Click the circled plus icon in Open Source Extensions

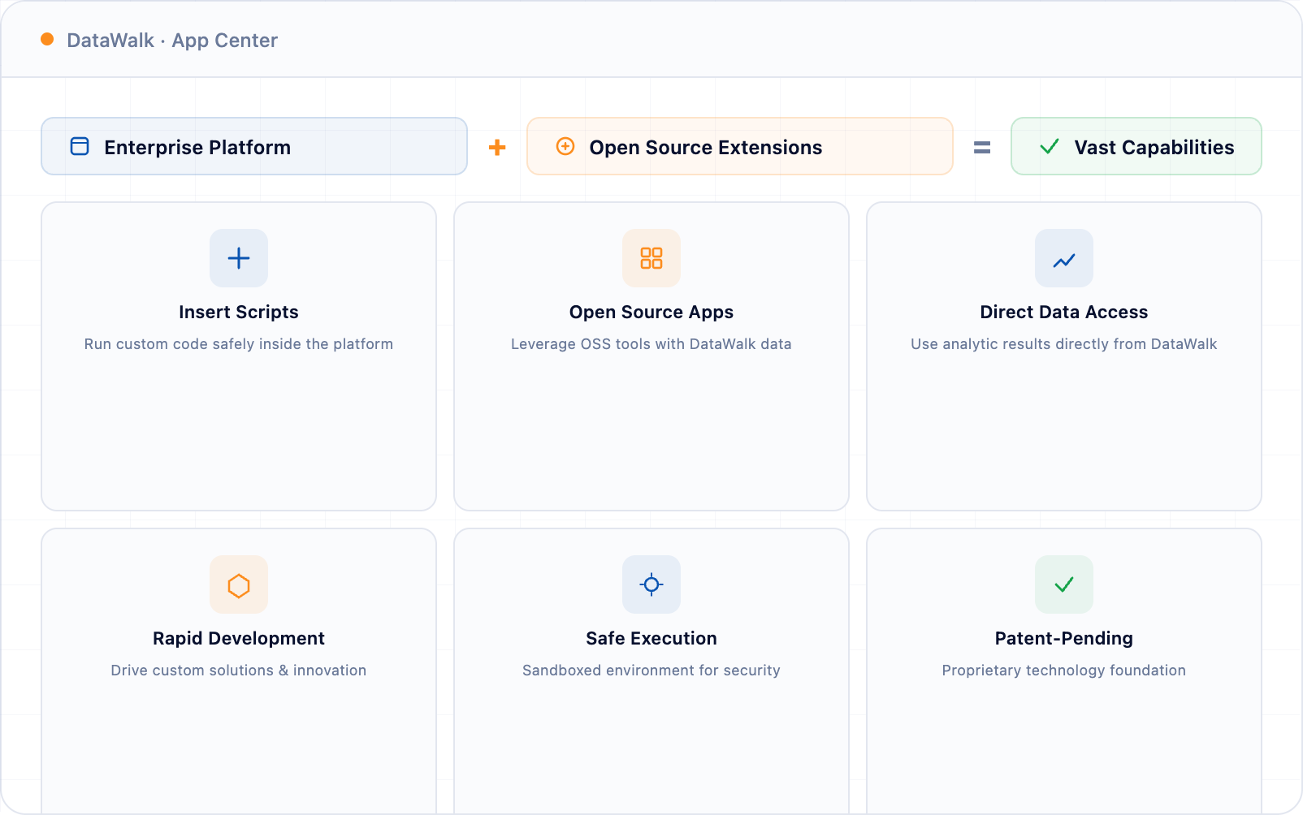point(565,146)
